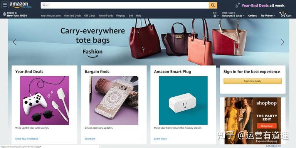This screenshot has width=296, height=148.
Task: Follow the Shop Year-End Deals link
Action: [x=27, y=139]
